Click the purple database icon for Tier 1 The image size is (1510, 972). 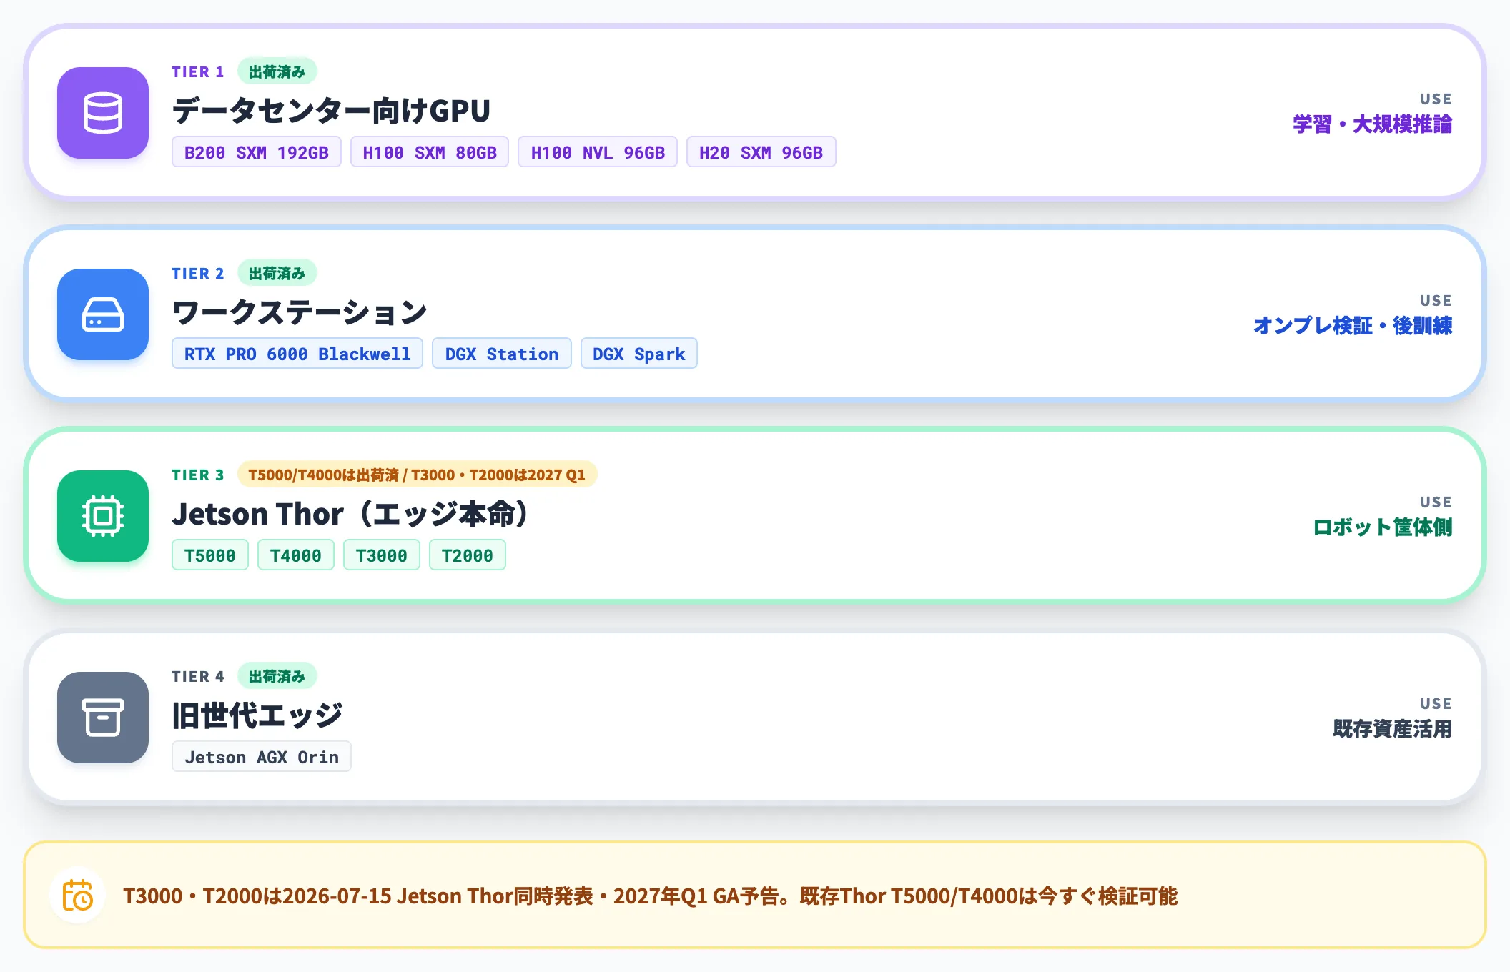click(103, 113)
